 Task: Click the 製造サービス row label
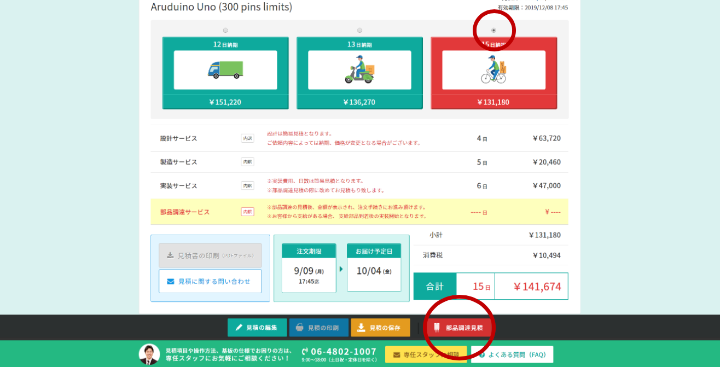(178, 162)
